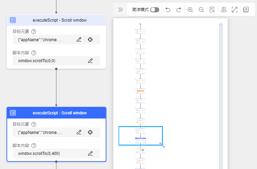Edit target element with pencil icon in selected node
The width and height of the screenshot is (257, 169).
pyautogui.click(x=79, y=132)
